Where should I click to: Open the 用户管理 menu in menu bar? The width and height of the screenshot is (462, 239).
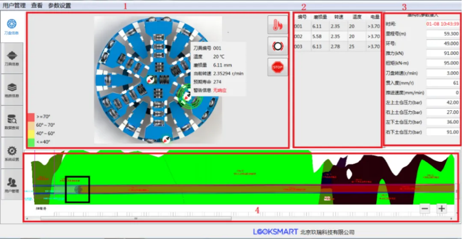pos(14,5)
